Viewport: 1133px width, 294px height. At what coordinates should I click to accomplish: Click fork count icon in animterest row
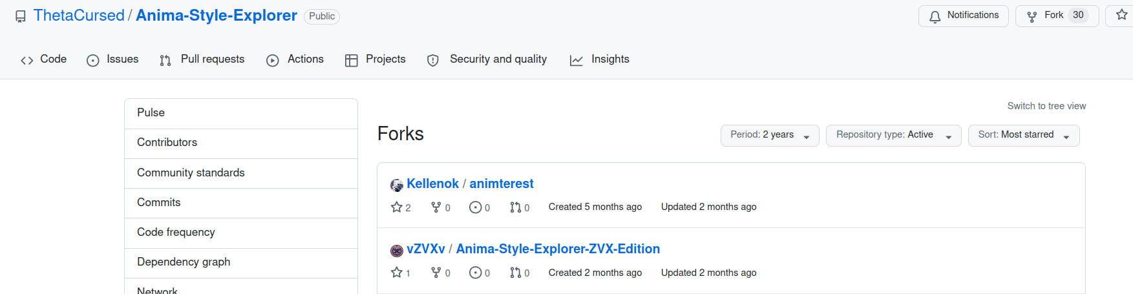(x=436, y=207)
